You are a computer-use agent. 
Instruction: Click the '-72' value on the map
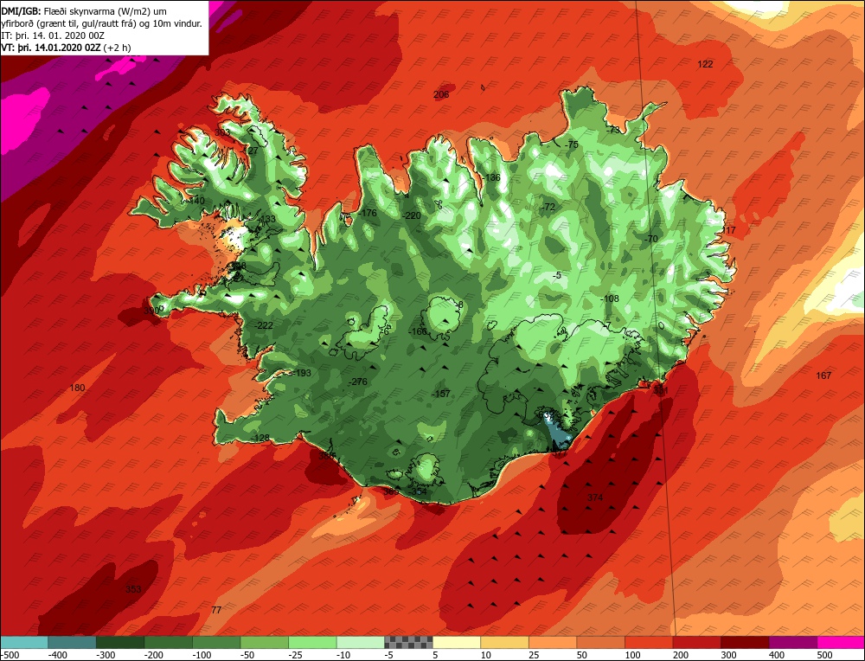coord(548,207)
